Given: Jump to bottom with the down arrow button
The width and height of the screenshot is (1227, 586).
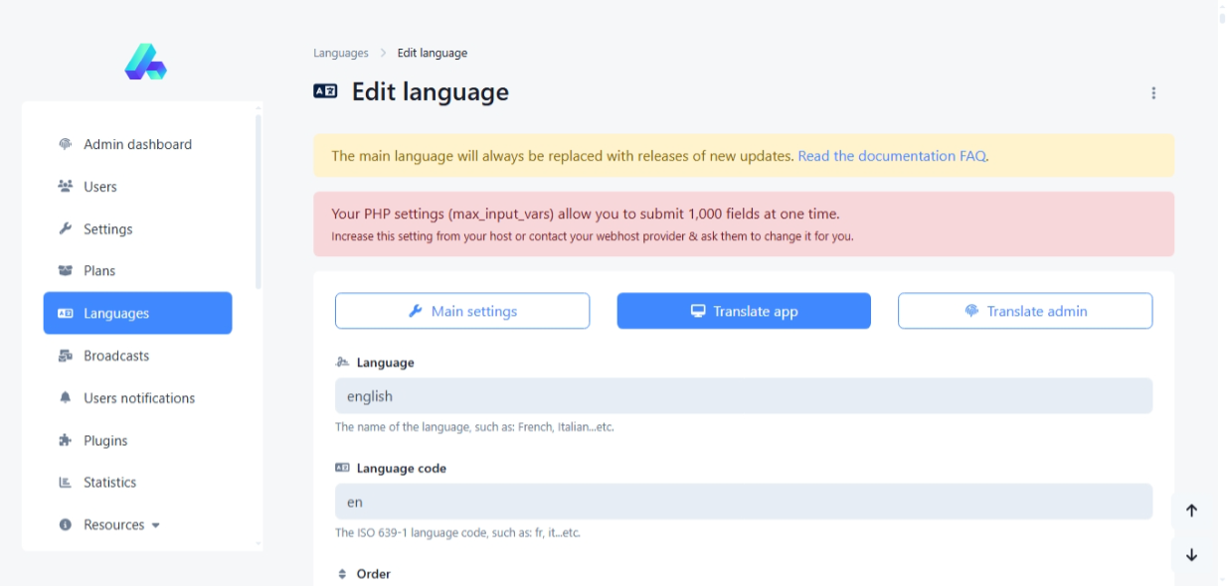Looking at the screenshot, I should coord(1191,555).
